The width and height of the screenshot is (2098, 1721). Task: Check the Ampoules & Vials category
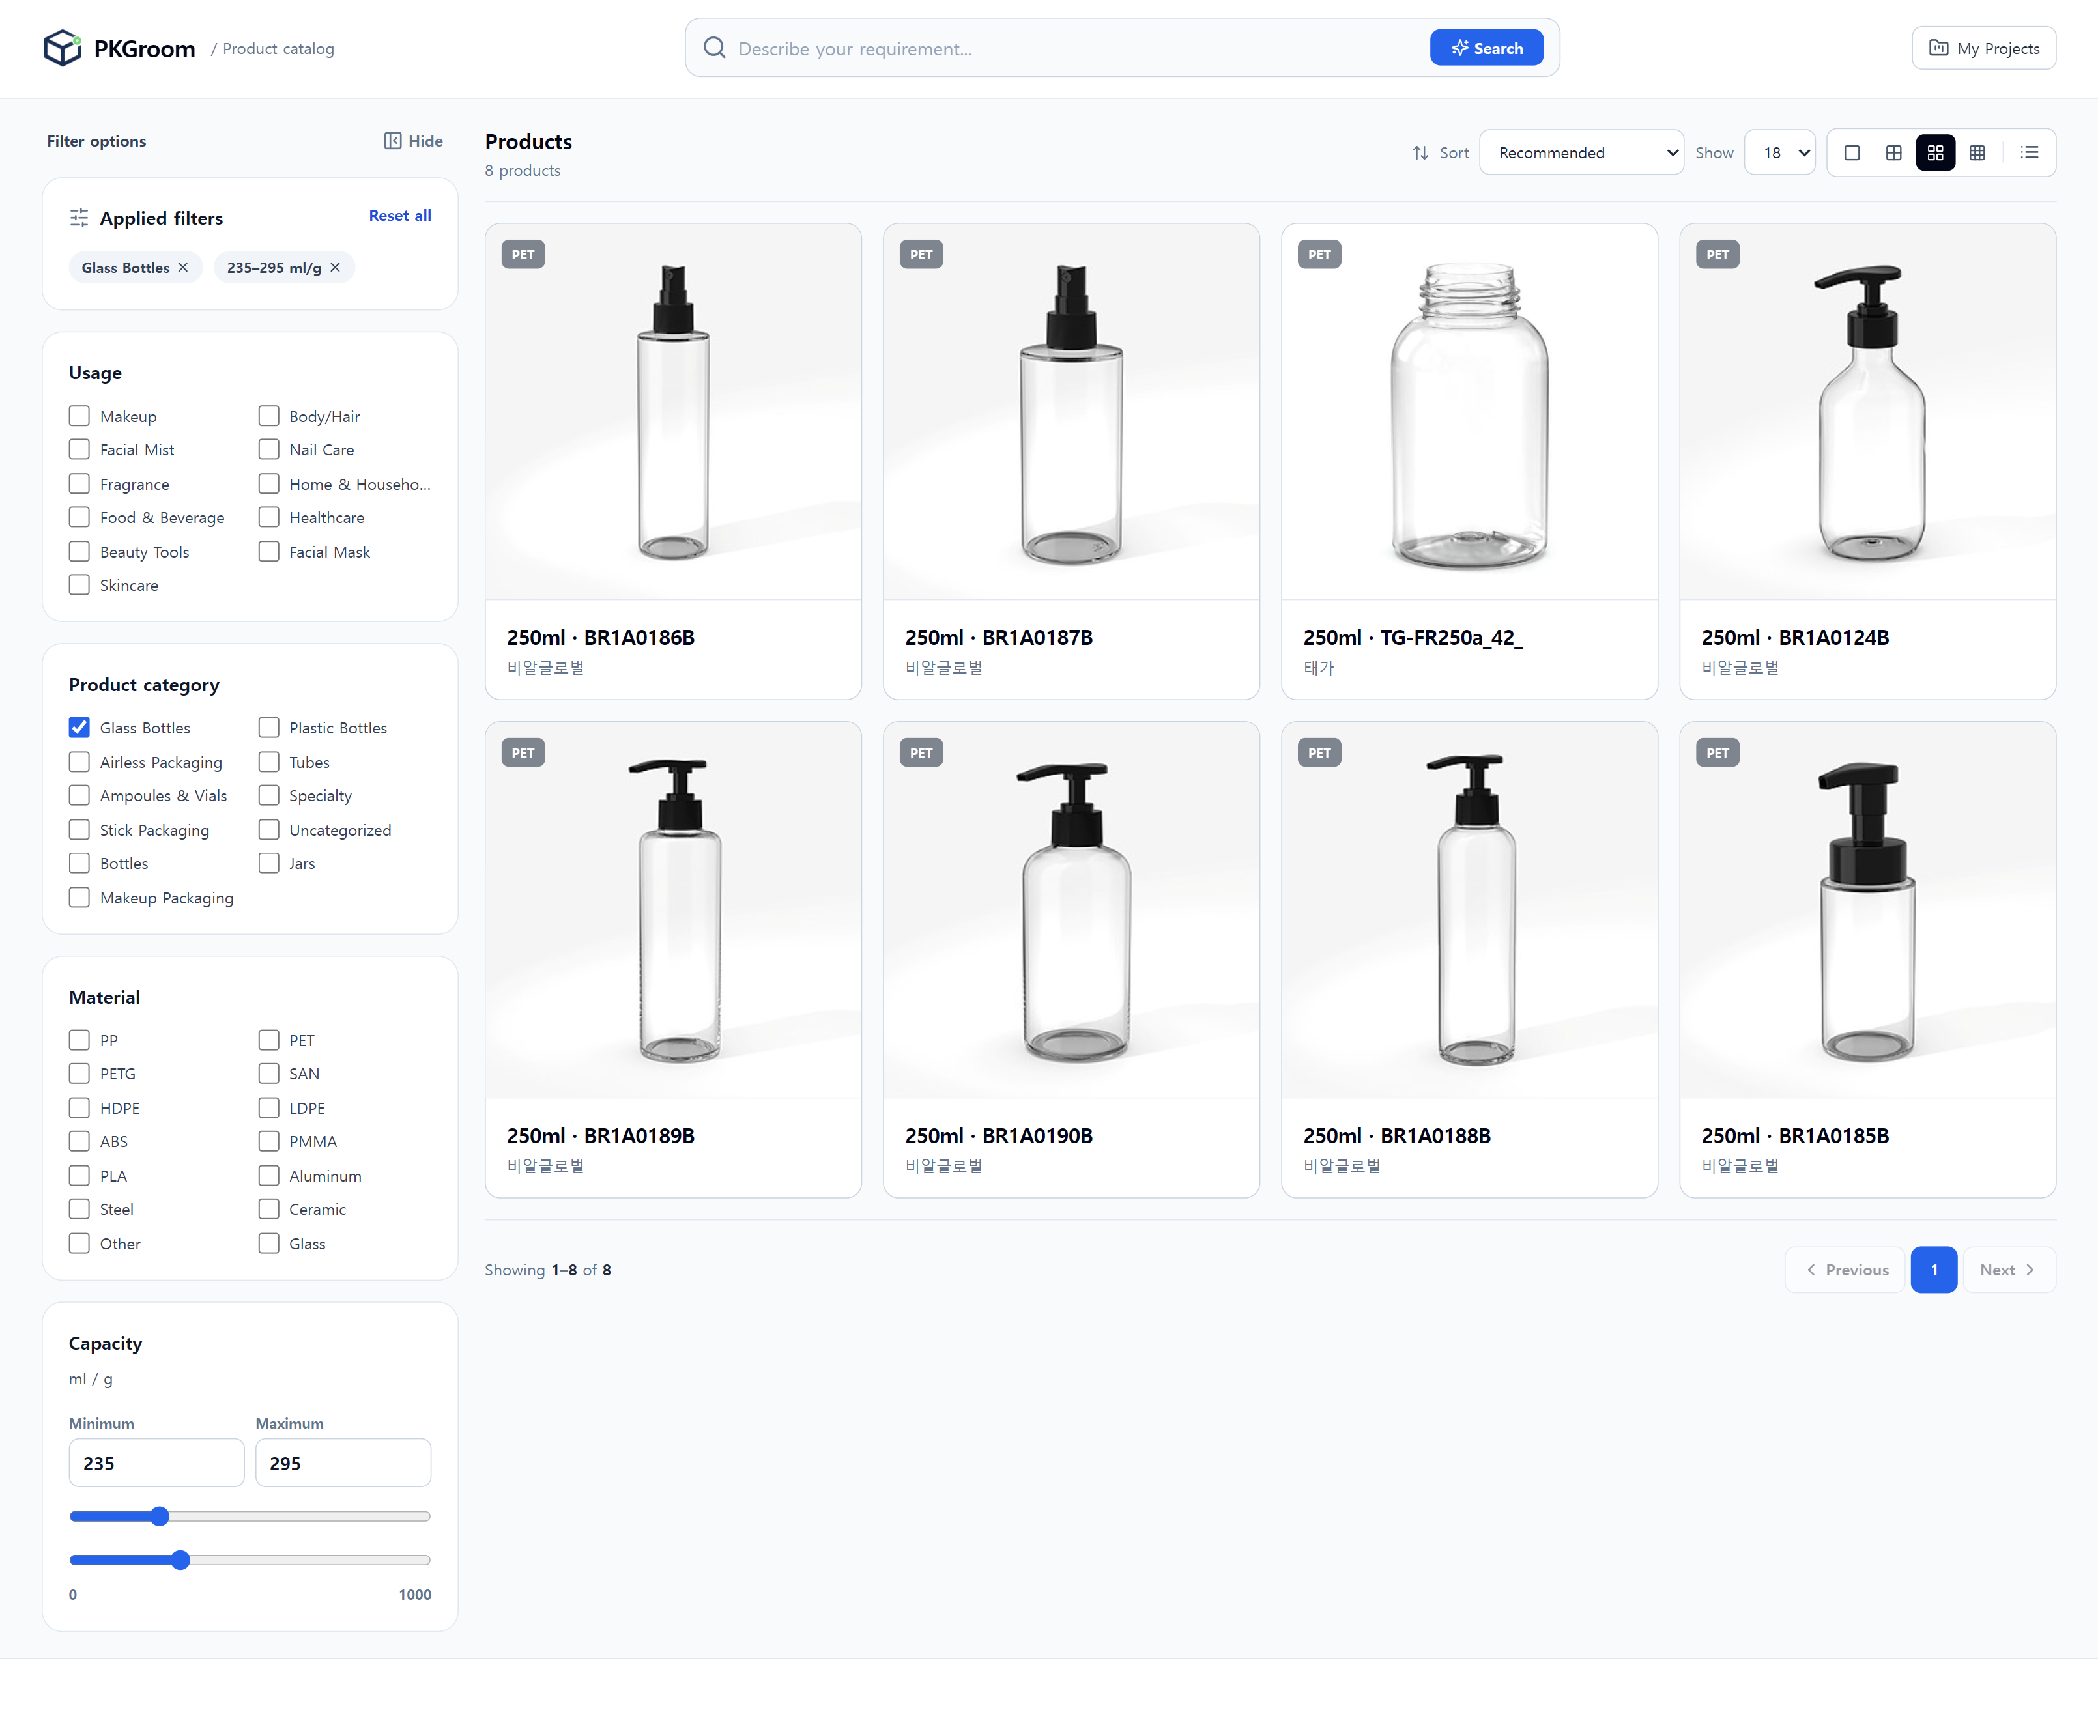(79, 795)
